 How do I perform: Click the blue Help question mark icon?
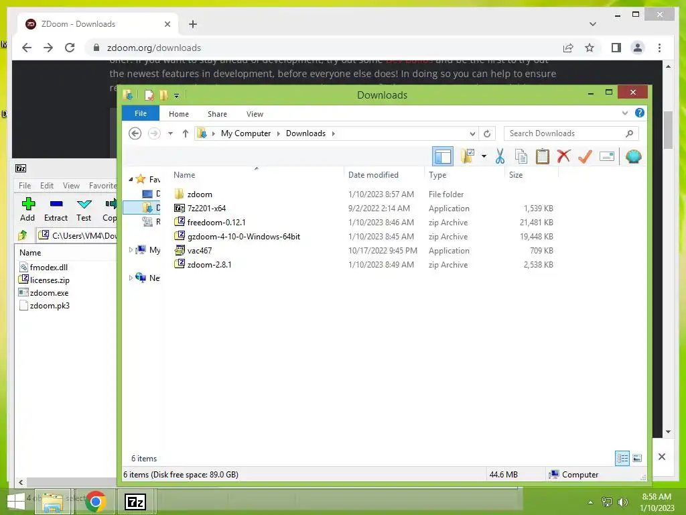pos(640,113)
